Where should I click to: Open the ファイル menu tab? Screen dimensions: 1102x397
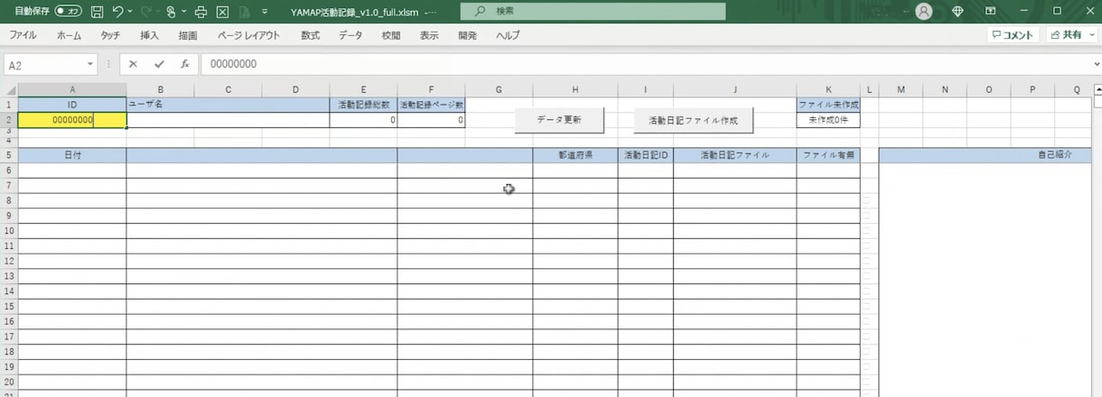click(x=23, y=35)
